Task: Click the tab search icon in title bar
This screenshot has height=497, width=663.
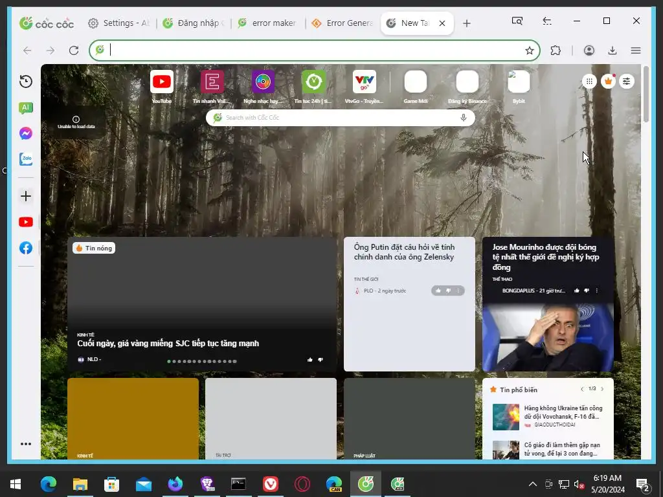Action: click(x=517, y=21)
